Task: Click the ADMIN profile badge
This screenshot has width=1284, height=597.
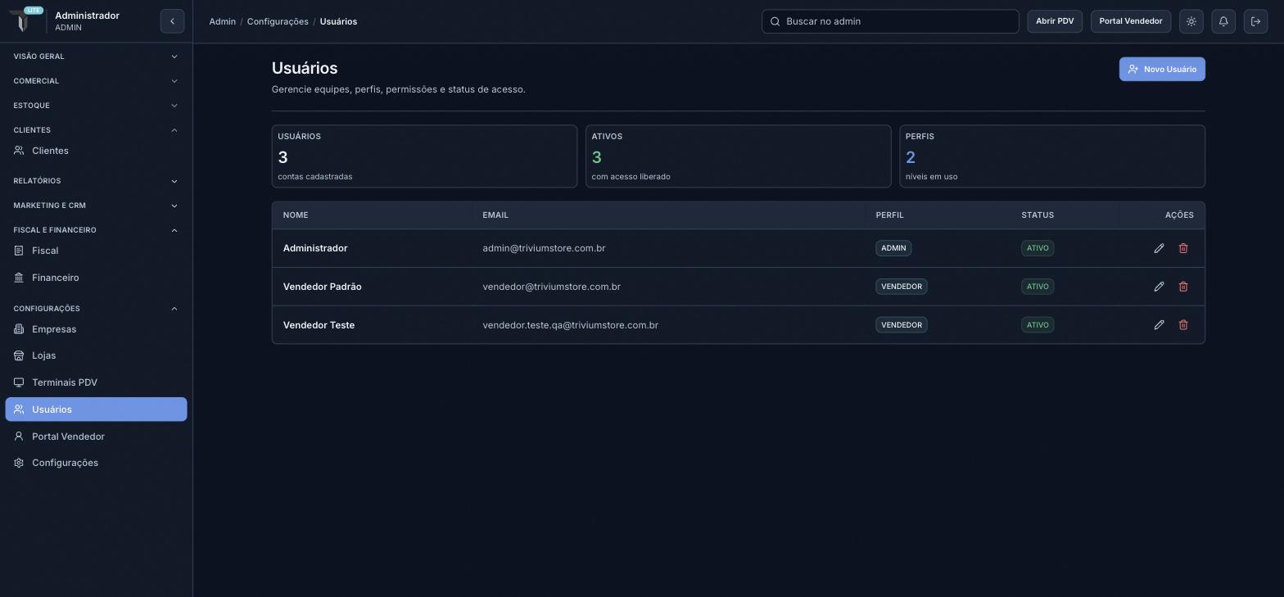Action: (893, 248)
